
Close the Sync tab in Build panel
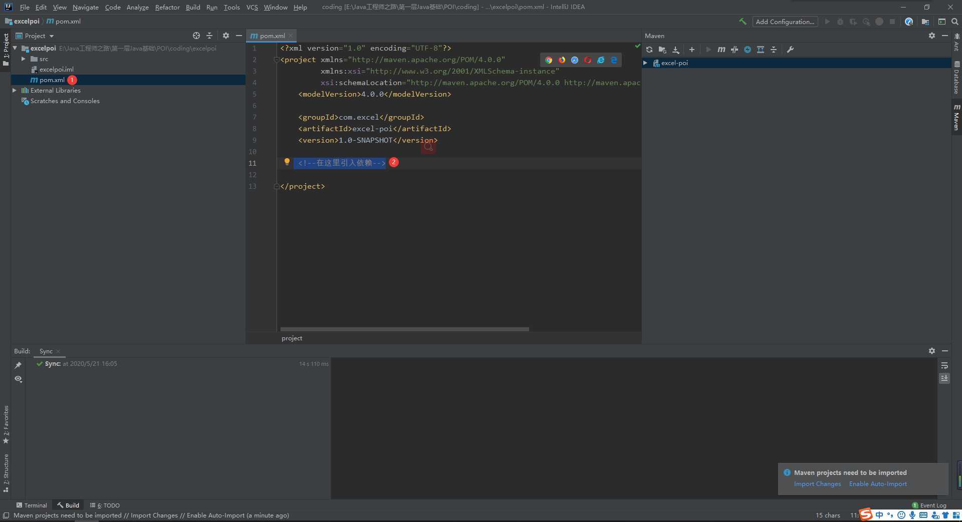click(58, 351)
